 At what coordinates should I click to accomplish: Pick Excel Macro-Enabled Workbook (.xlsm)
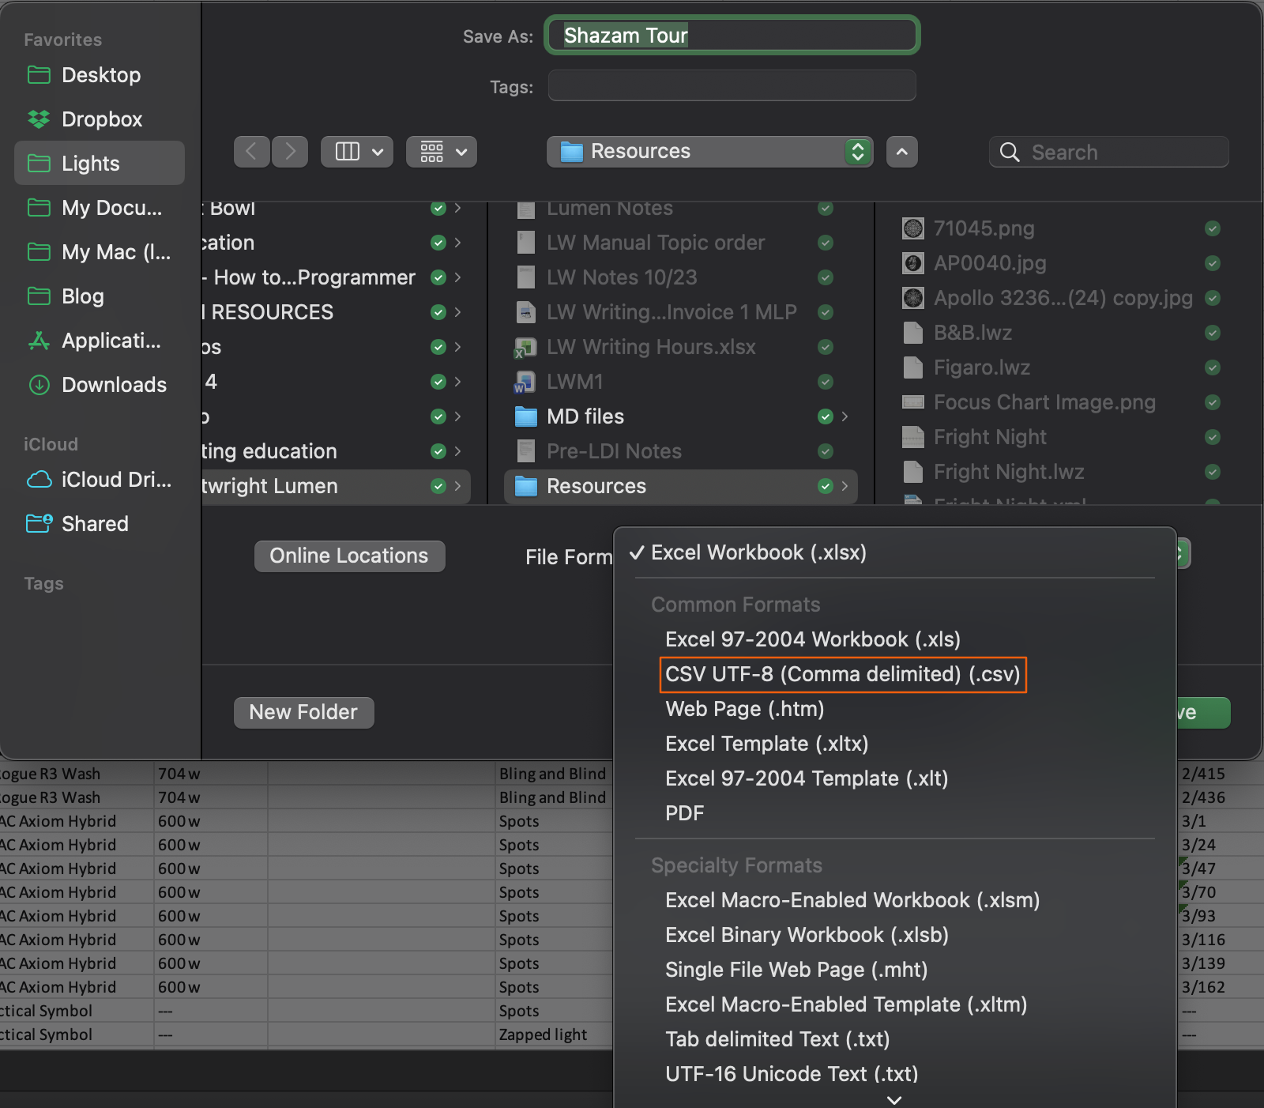tap(852, 900)
